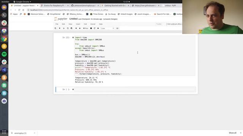Open the zoom images bookmark
This screenshot has width=243, height=136.
coord(143,14)
